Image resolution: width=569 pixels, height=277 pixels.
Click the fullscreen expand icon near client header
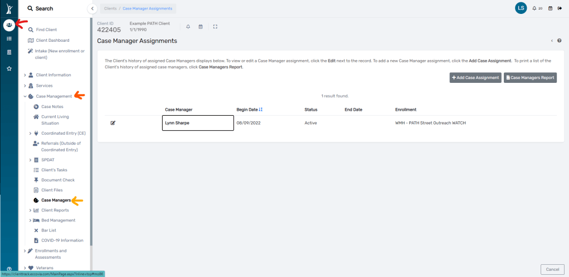(x=215, y=26)
